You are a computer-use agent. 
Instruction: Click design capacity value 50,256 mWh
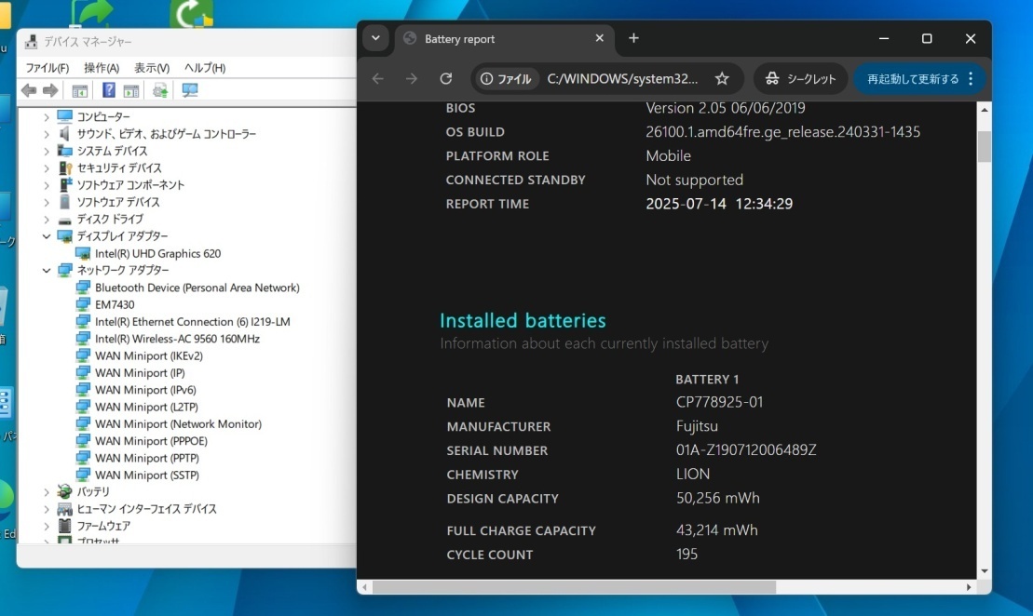click(717, 498)
